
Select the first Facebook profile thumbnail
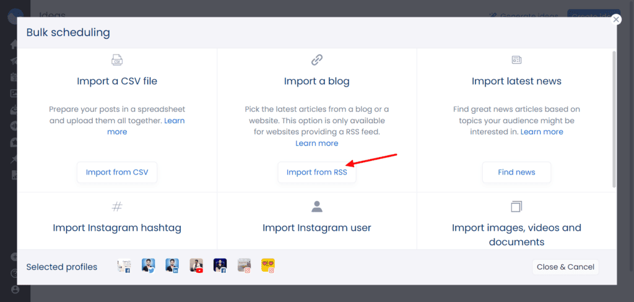click(124, 265)
